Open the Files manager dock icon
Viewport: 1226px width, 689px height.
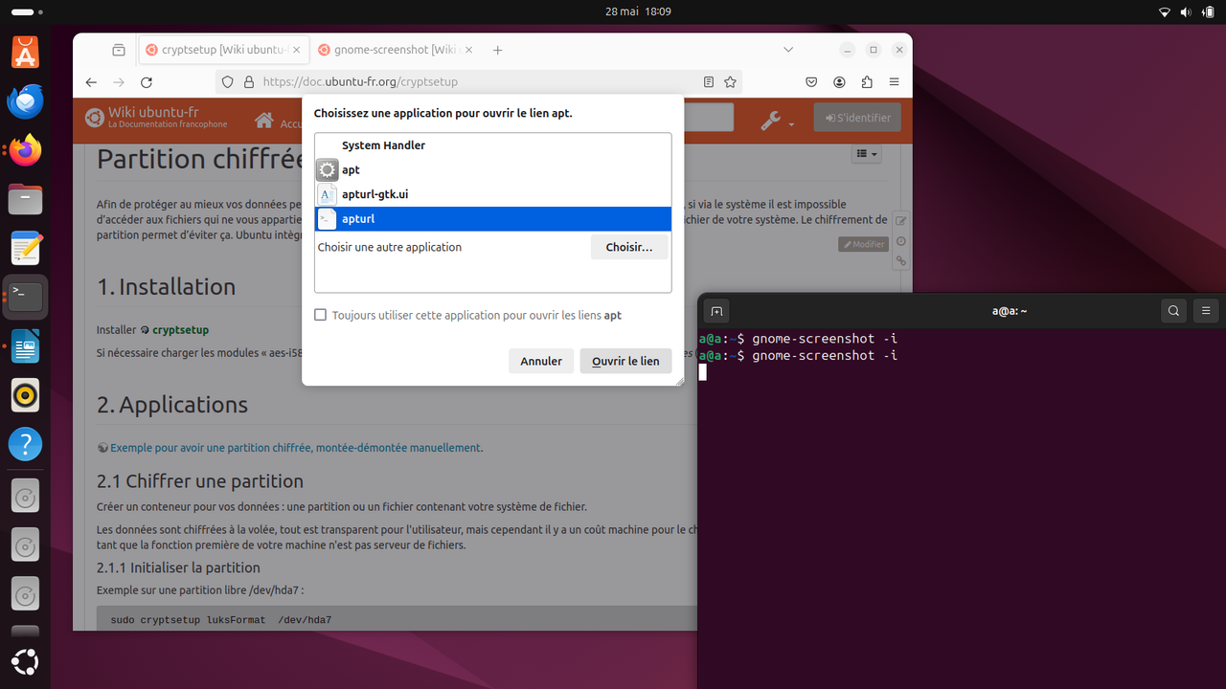[x=25, y=200]
